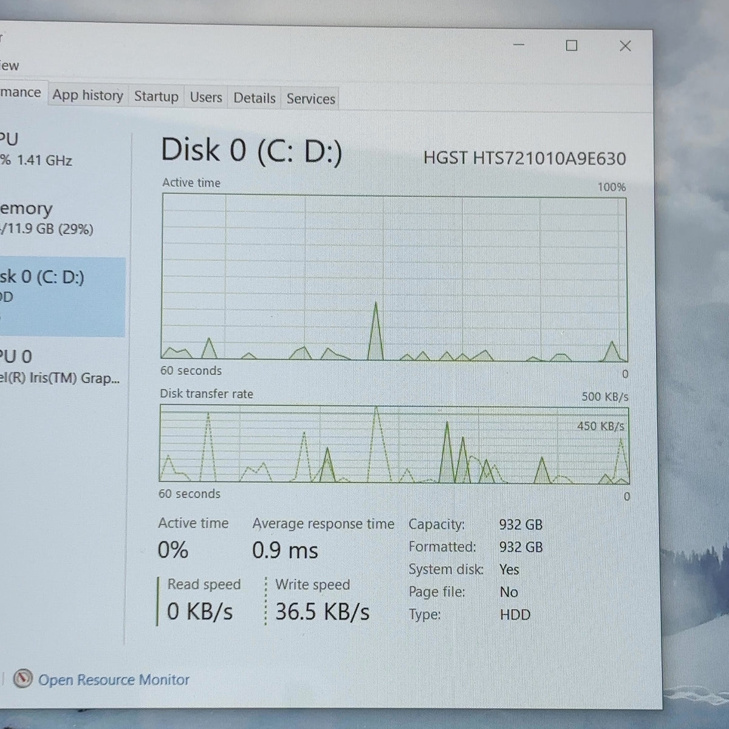This screenshot has width=729, height=729.
Task: Select Disk 0 (C: D:) sidebar entry
Action: (62, 296)
